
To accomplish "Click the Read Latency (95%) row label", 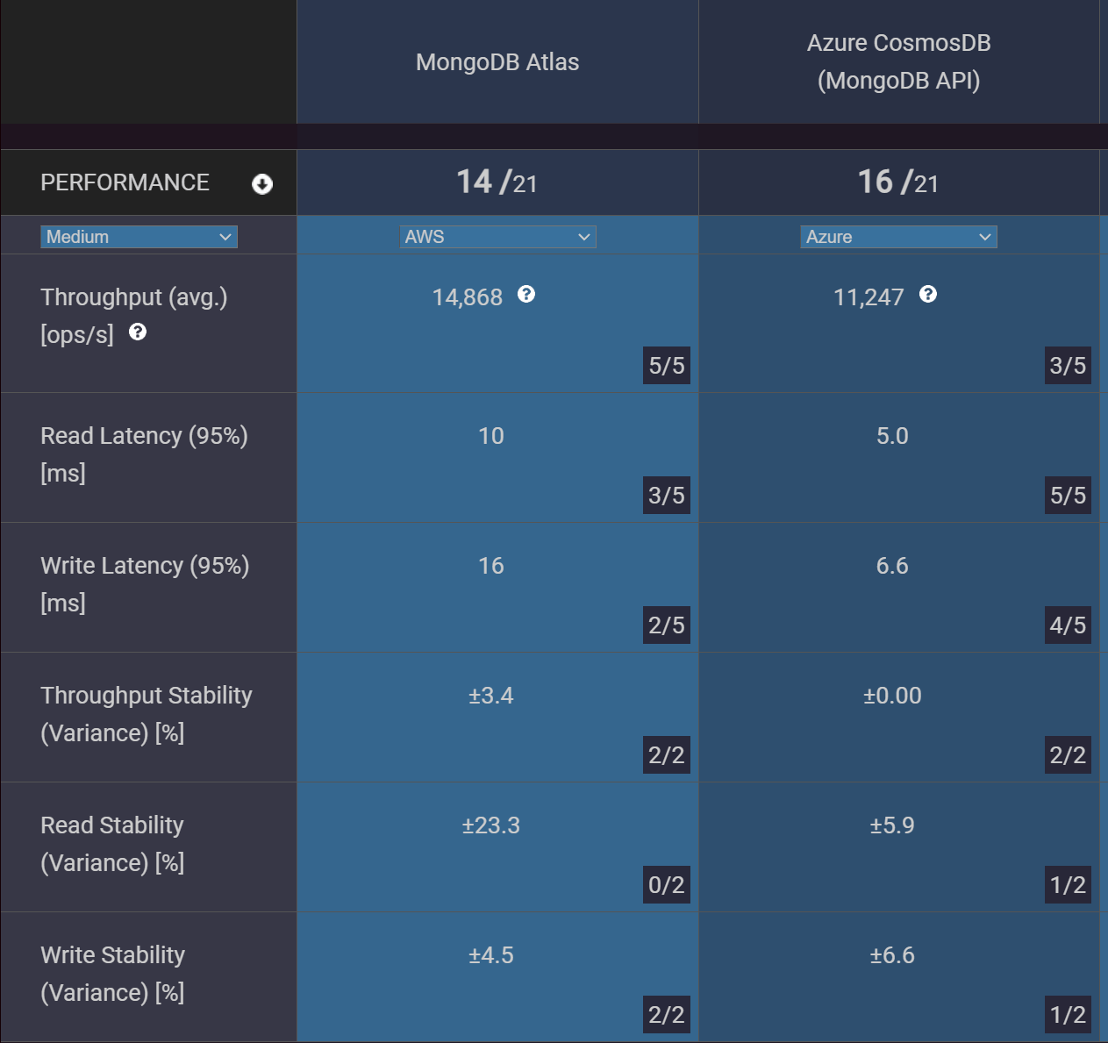I will [x=143, y=454].
